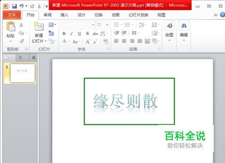Switch to the 设计 (Design) tab
Image resolution: width=225 pixels, height=163 pixels.
coord(81,15)
